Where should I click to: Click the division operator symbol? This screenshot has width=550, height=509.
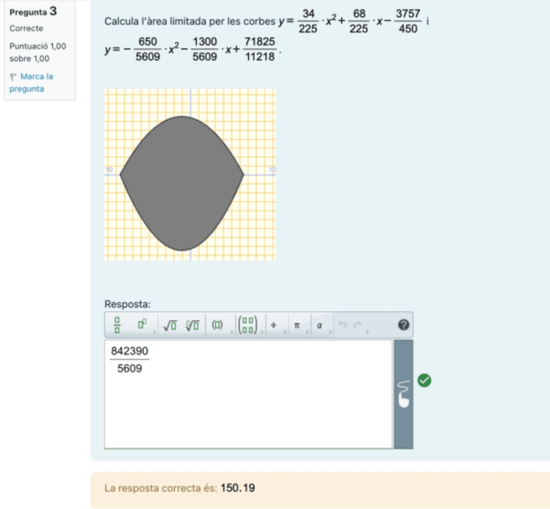274,326
